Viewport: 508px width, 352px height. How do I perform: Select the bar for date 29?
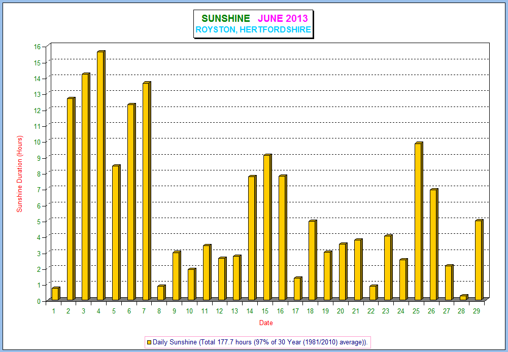click(480, 260)
